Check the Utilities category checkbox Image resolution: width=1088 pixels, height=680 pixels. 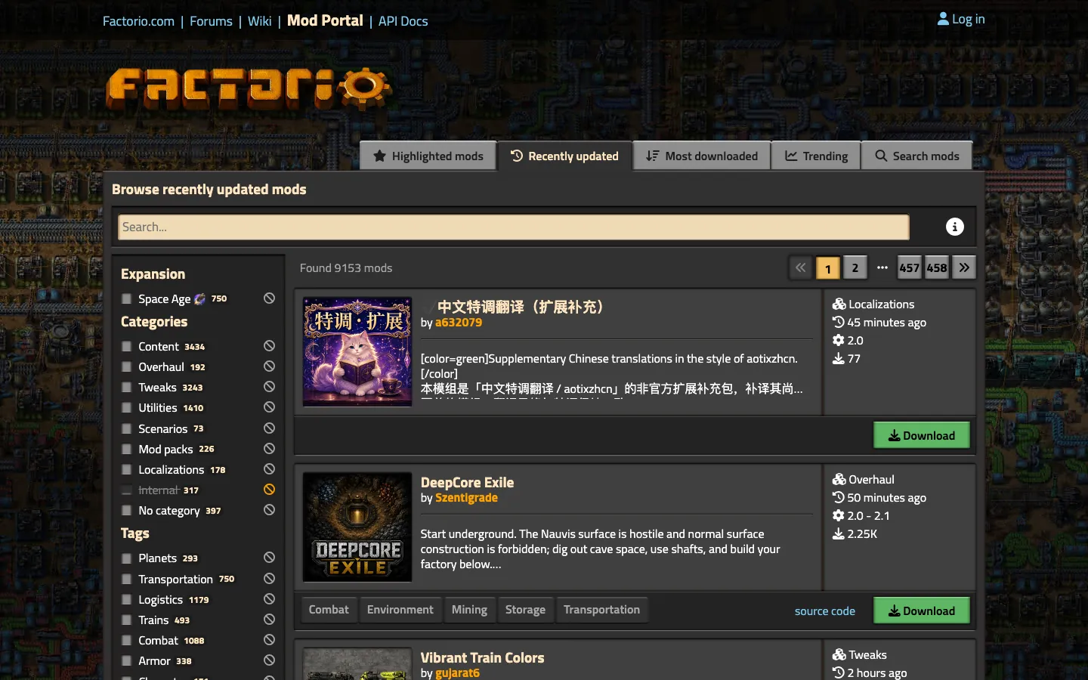pos(127,408)
